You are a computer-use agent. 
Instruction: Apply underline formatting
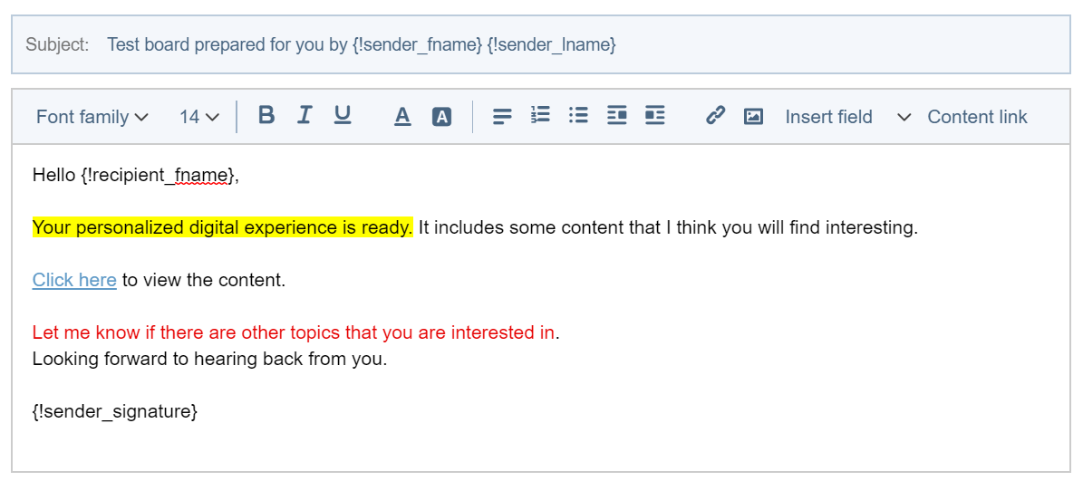click(x=343, y=116)
